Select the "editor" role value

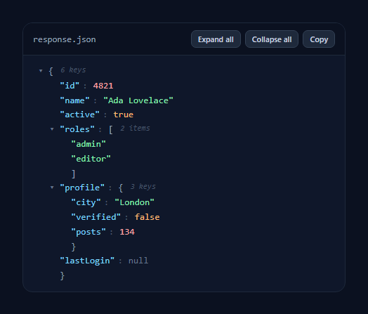pos(91,159)
